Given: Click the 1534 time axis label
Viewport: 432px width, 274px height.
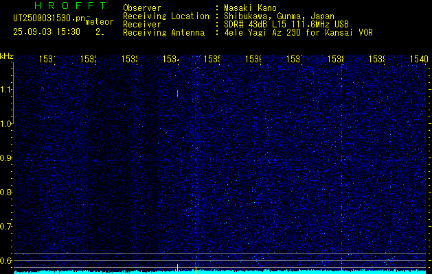Looking at the screenshot, I should (x=171, y=59).
